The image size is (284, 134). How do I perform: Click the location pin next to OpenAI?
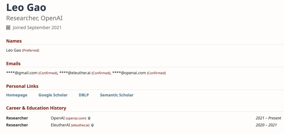coord(89,118)
